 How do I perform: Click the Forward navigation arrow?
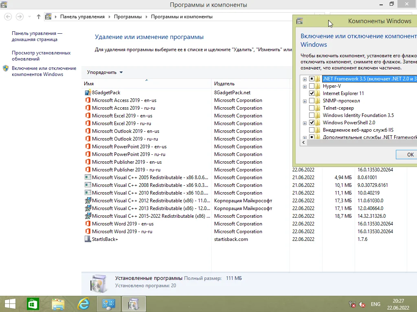coord(20,17)
